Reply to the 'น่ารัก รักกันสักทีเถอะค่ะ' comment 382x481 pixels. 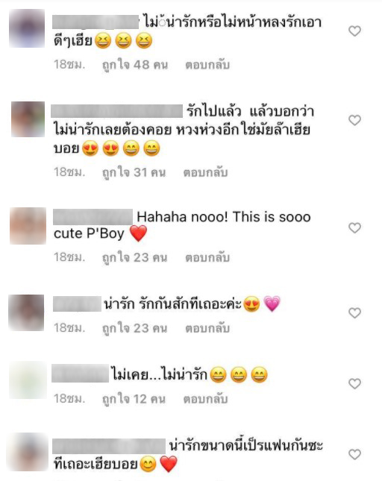tap(207, 328)
